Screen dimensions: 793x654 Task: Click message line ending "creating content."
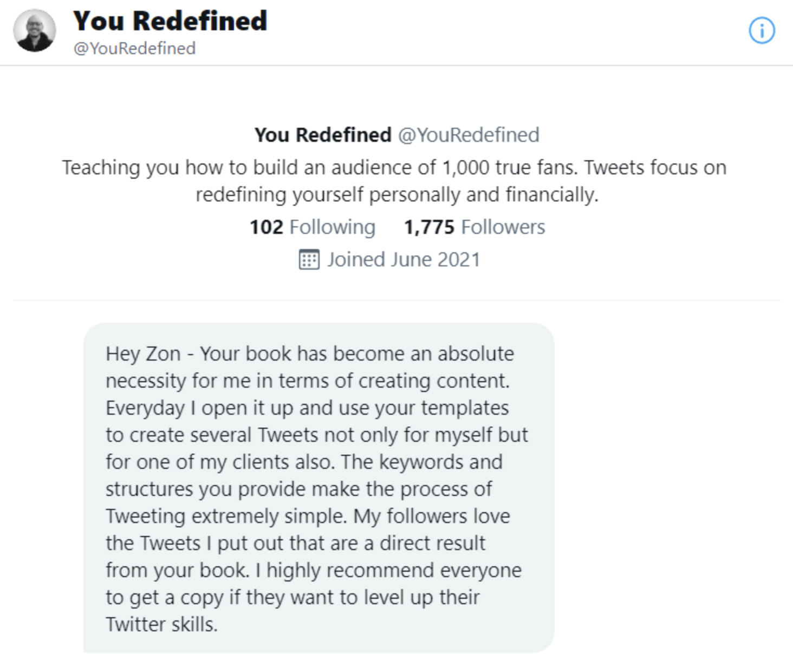tap(307, 381)
